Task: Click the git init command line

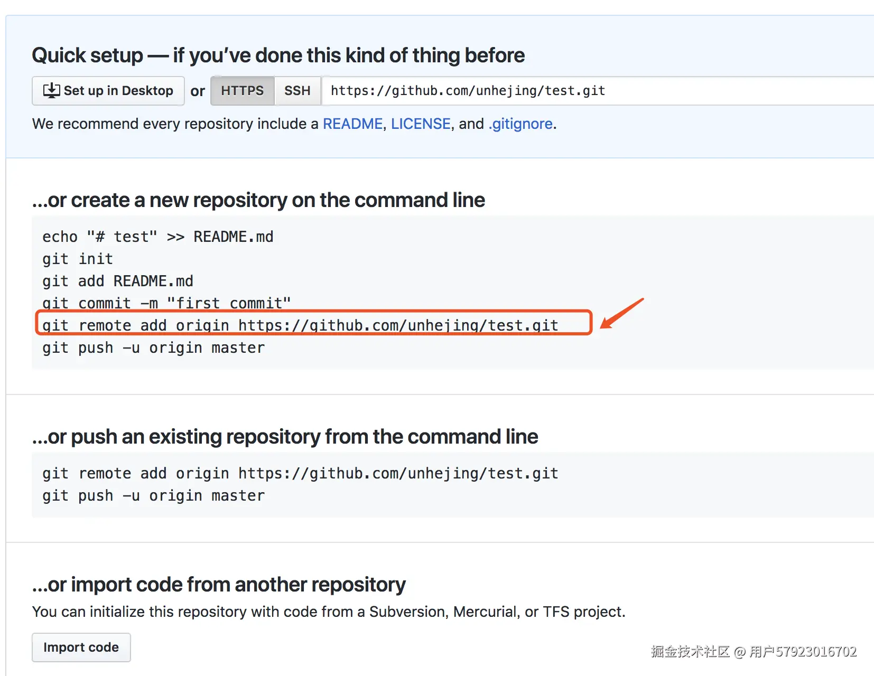Action: point(78,259)
